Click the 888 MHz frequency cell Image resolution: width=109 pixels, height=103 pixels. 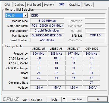coord(56,54)
